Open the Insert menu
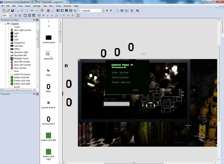 [x=28, y=6]
